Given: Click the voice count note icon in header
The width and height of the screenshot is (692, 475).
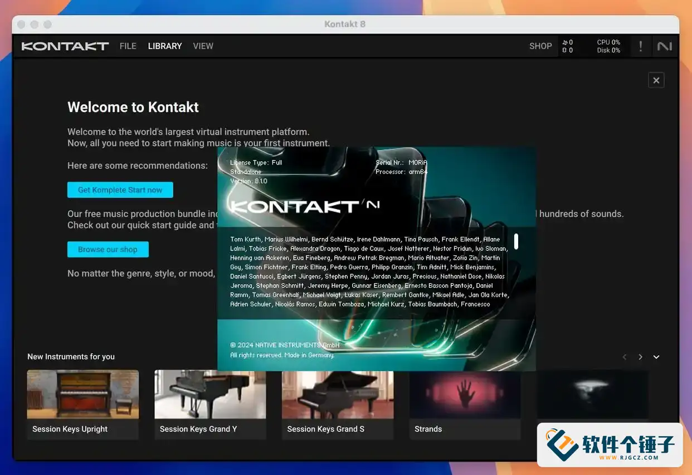Looking at the screenshot, I should point(564,42).
